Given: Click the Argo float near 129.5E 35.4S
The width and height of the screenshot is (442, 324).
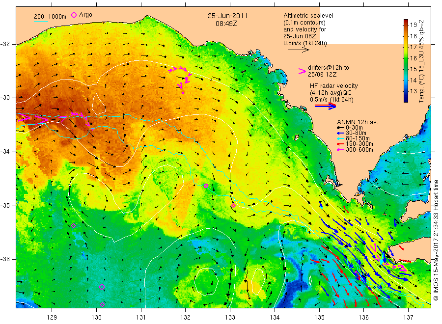Looking at the screenshot, I should coord(73,225).
